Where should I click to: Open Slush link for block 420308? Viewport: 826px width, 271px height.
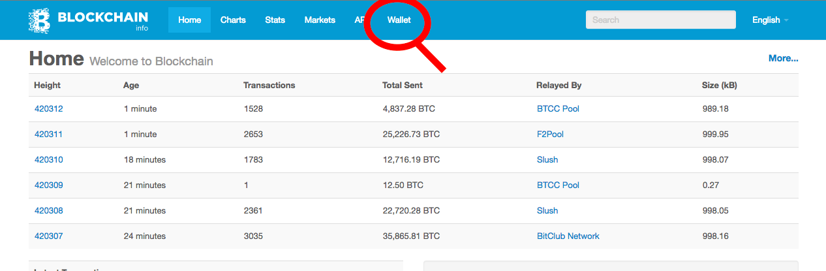pos(547,210)
